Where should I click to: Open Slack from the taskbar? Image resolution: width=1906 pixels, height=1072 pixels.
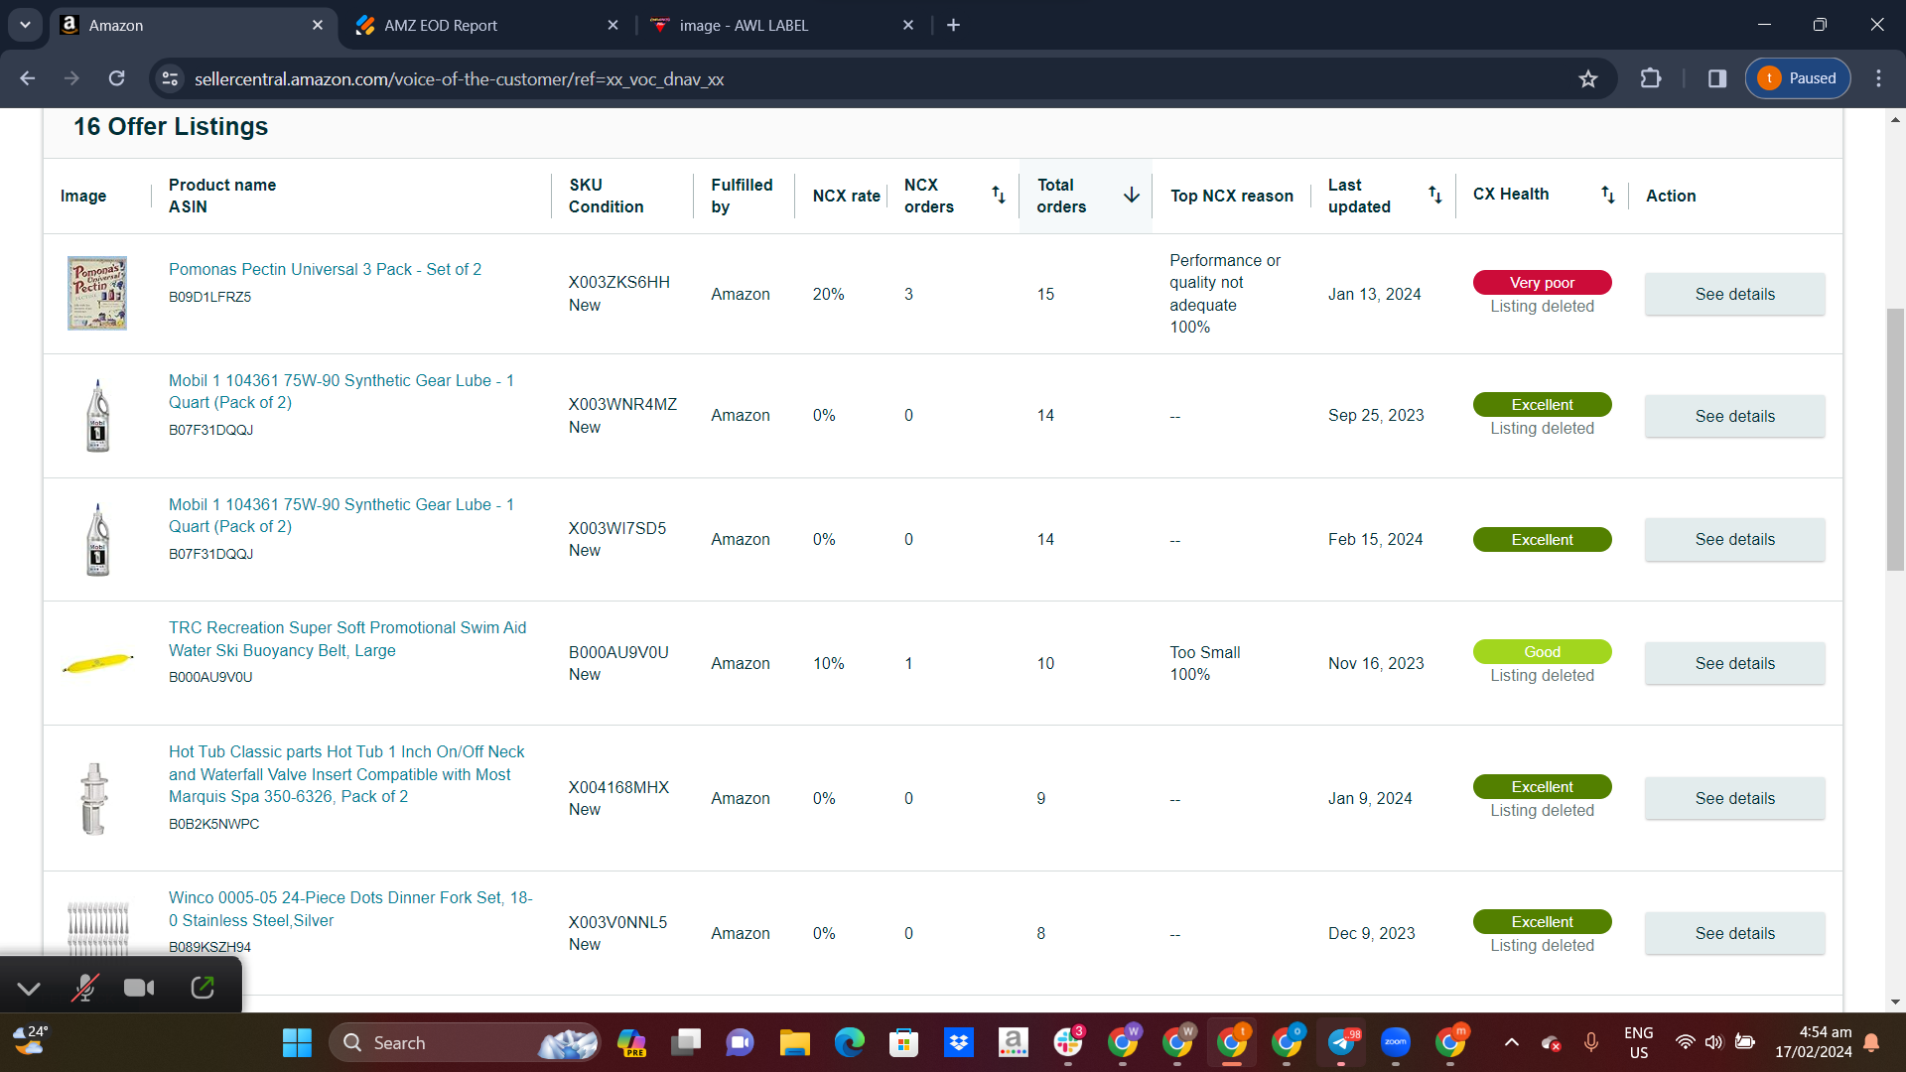(x=1068, y=1042)
